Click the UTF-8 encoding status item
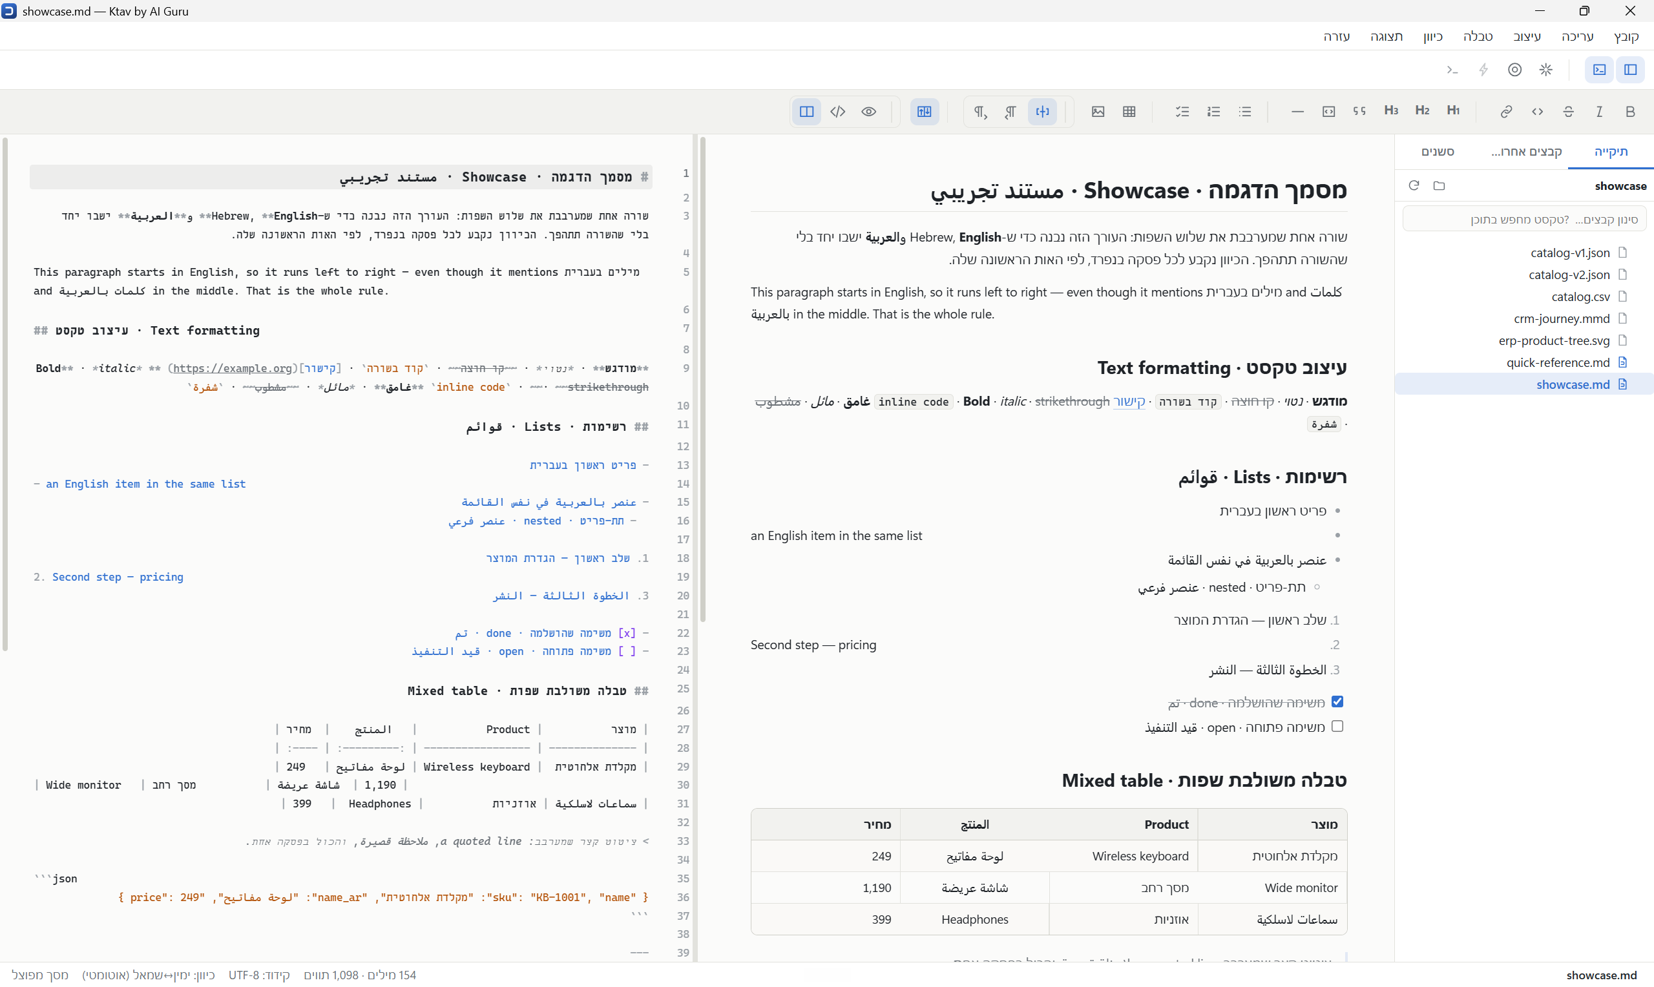This screenshot has height=987, width=1654. click(x=258, y=975)
